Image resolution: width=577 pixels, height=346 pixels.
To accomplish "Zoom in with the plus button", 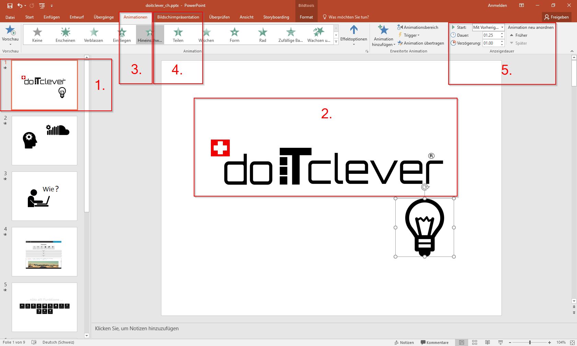I will [550, 342].
